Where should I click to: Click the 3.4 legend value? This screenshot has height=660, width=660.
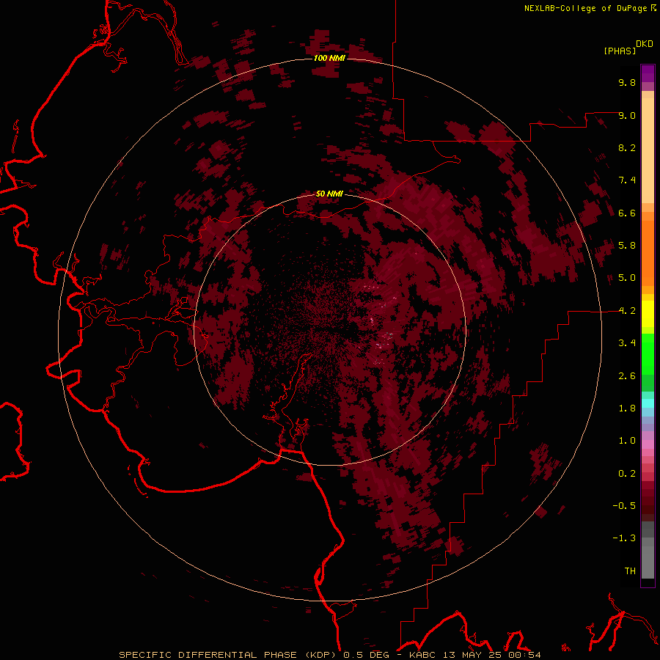pyautogui.click(x=627, y=343)
